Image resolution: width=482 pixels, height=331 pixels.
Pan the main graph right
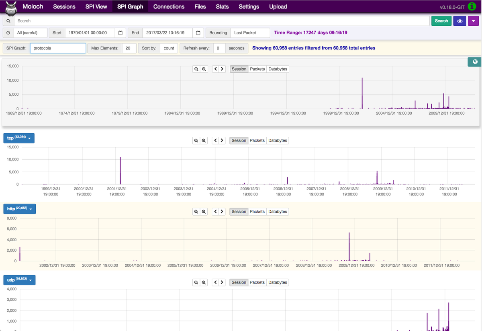coord(222,69)
